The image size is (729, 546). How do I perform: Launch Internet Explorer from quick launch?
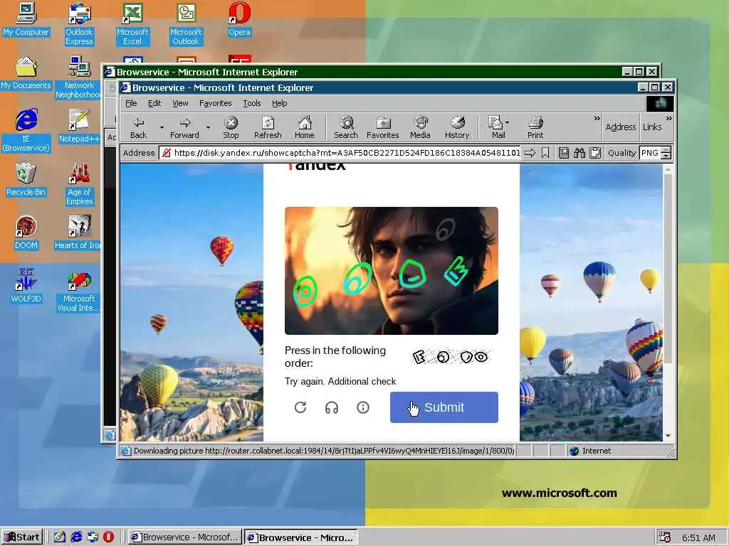coord(76,537)
